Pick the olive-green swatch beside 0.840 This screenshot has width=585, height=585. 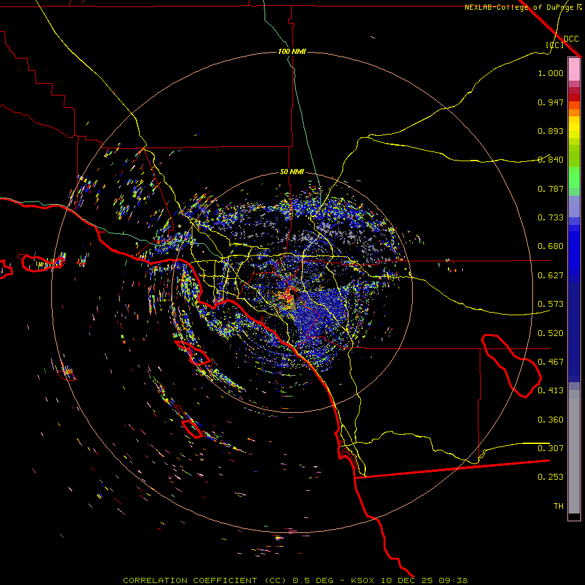tap(574, 156)
